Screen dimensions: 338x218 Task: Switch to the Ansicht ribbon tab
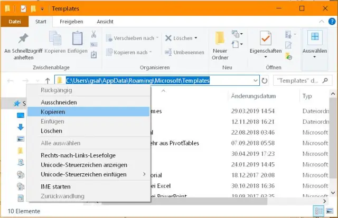[105, 22]
